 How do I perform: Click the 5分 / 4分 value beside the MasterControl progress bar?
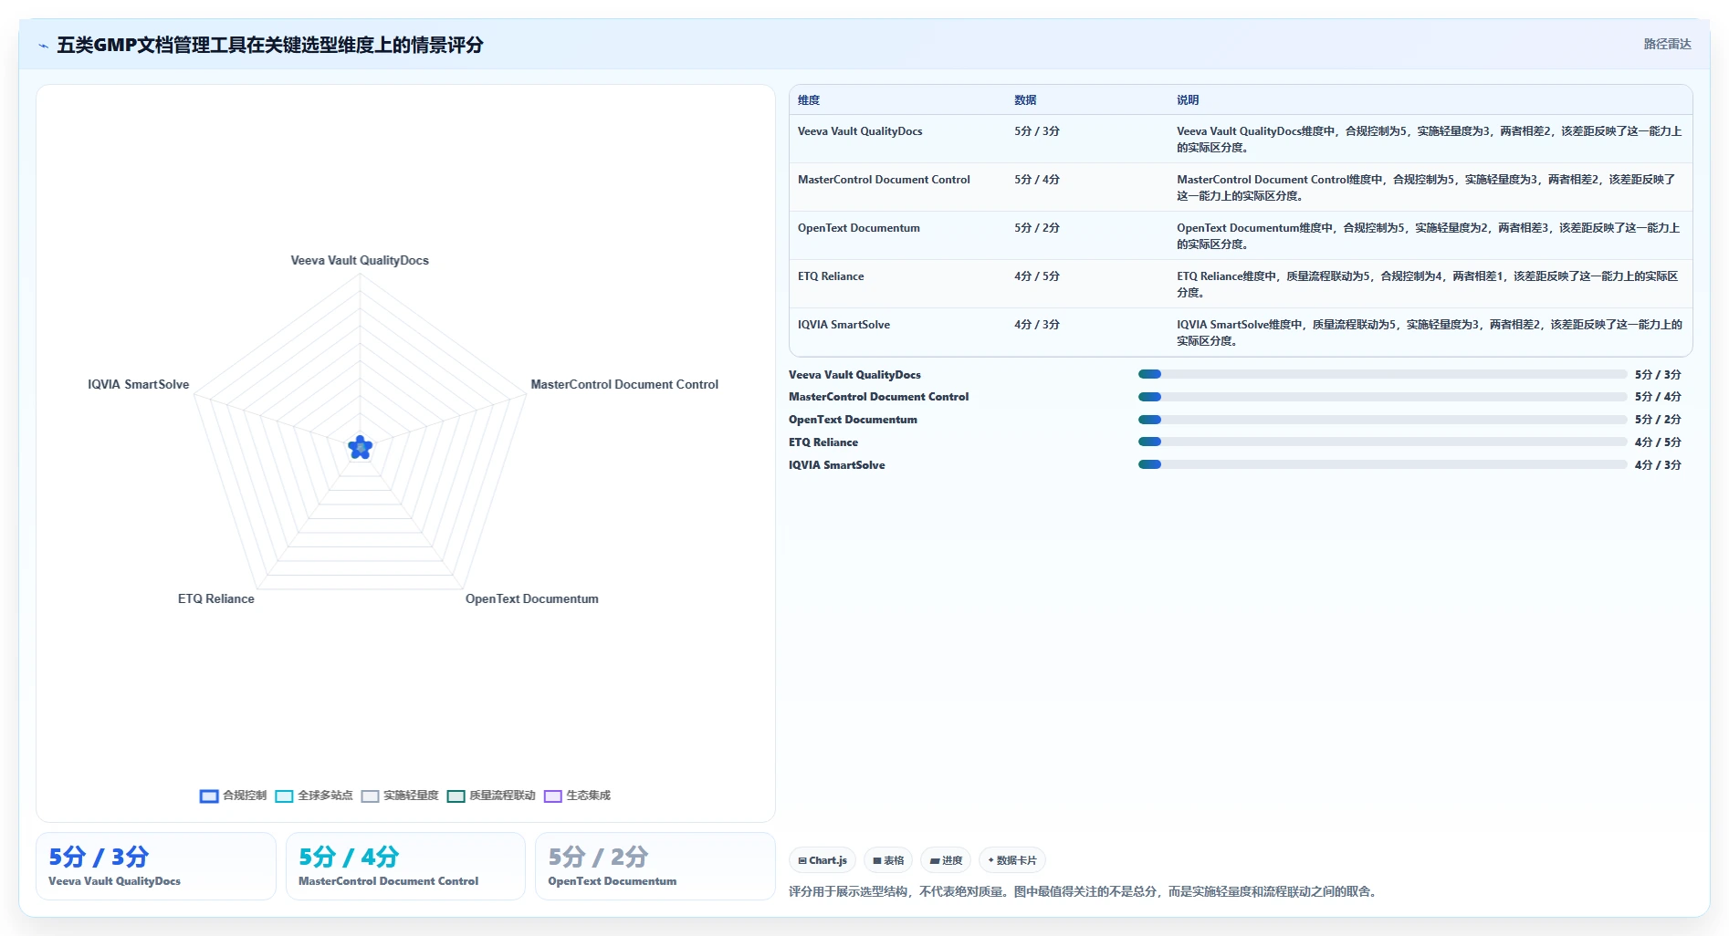tap(1658, 397)
